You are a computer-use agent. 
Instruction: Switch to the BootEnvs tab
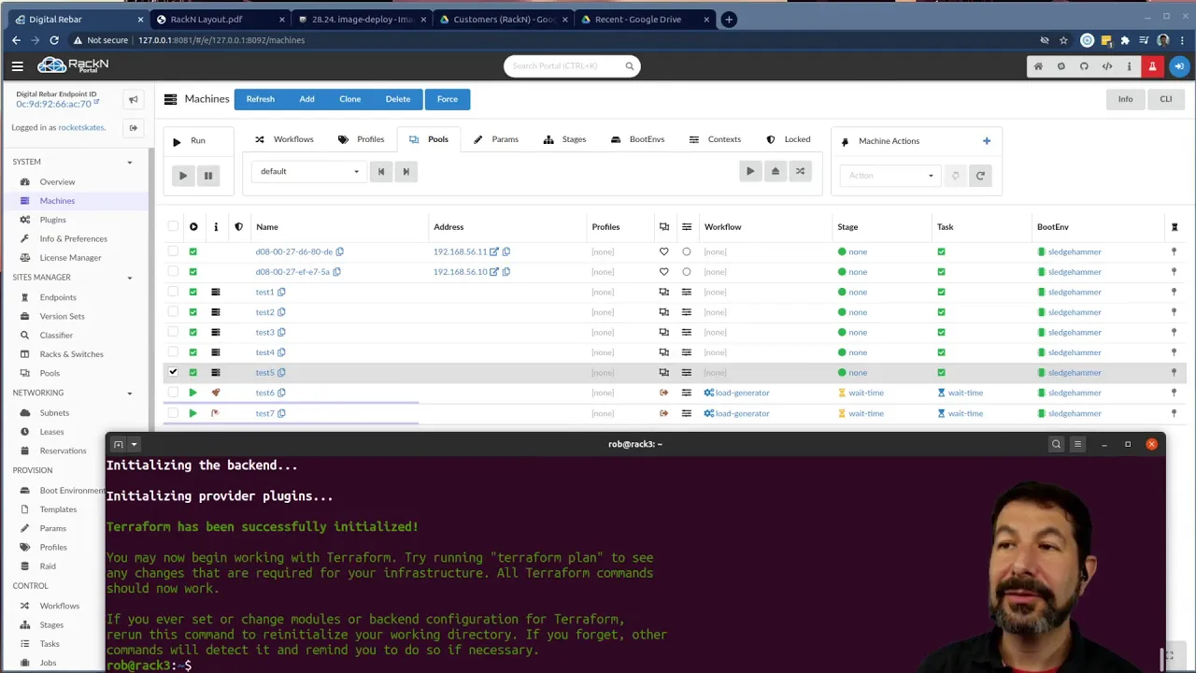[637, 139]
